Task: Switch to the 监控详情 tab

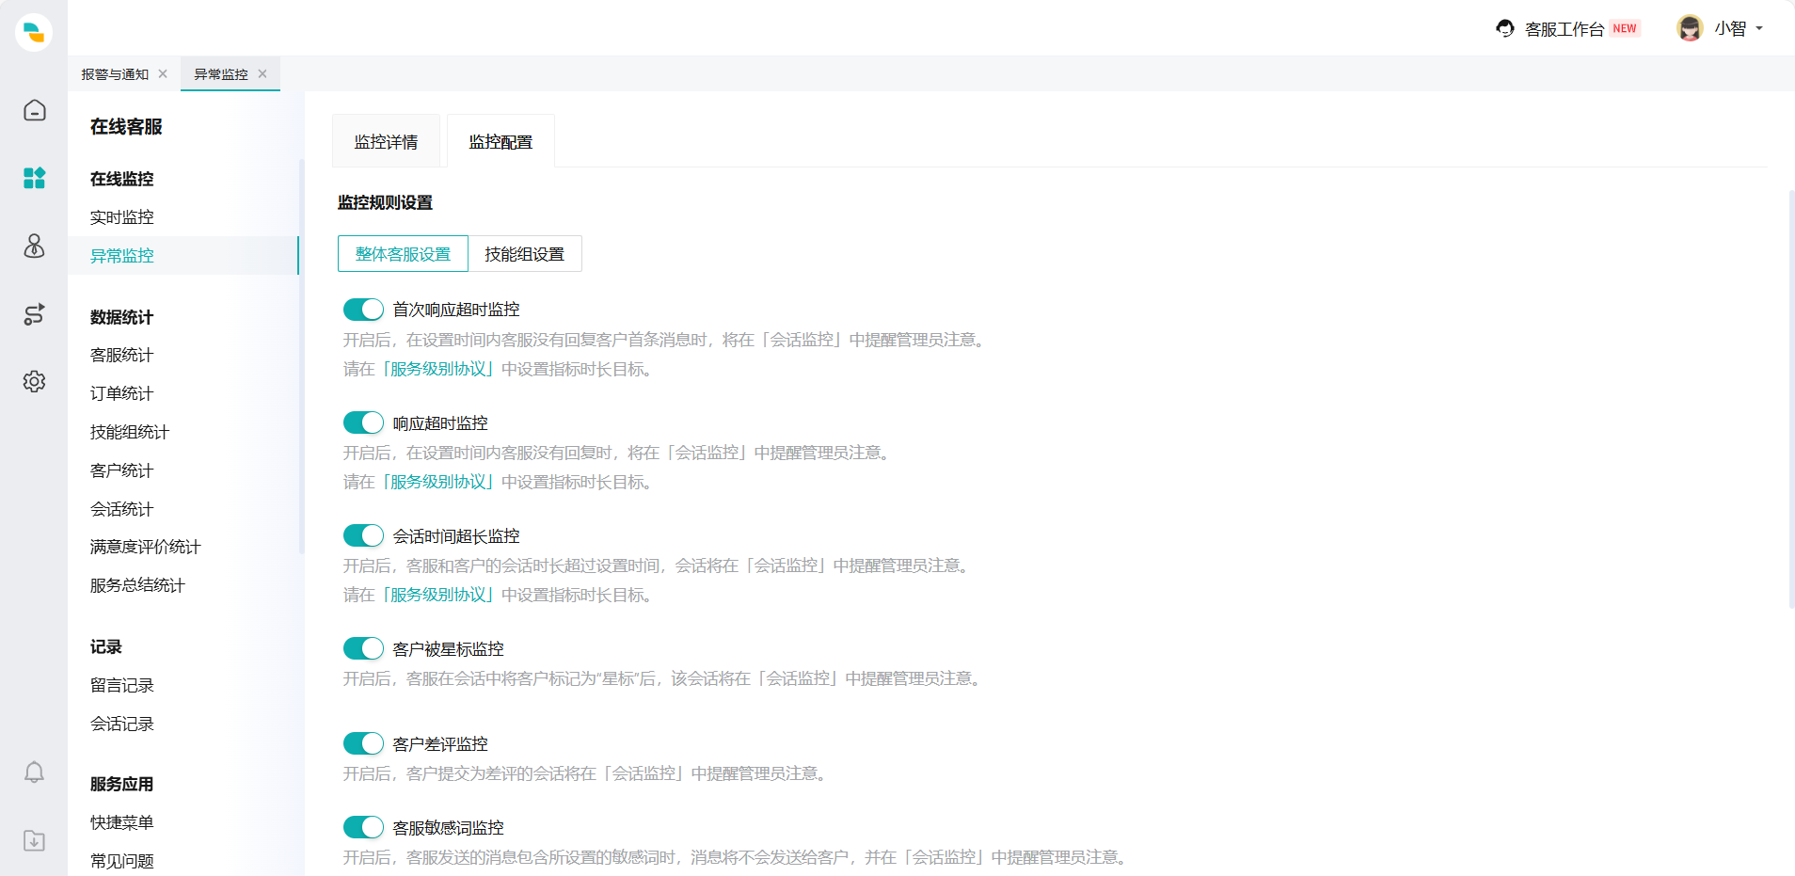Action: pos(386,140)
